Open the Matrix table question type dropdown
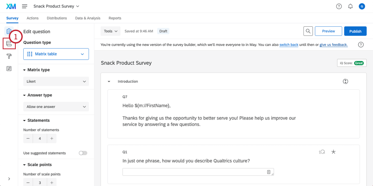 coord(56,54)
